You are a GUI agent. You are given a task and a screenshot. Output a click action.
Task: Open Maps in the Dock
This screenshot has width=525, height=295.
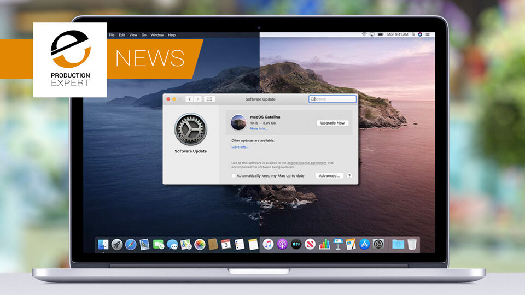[186, 245]
